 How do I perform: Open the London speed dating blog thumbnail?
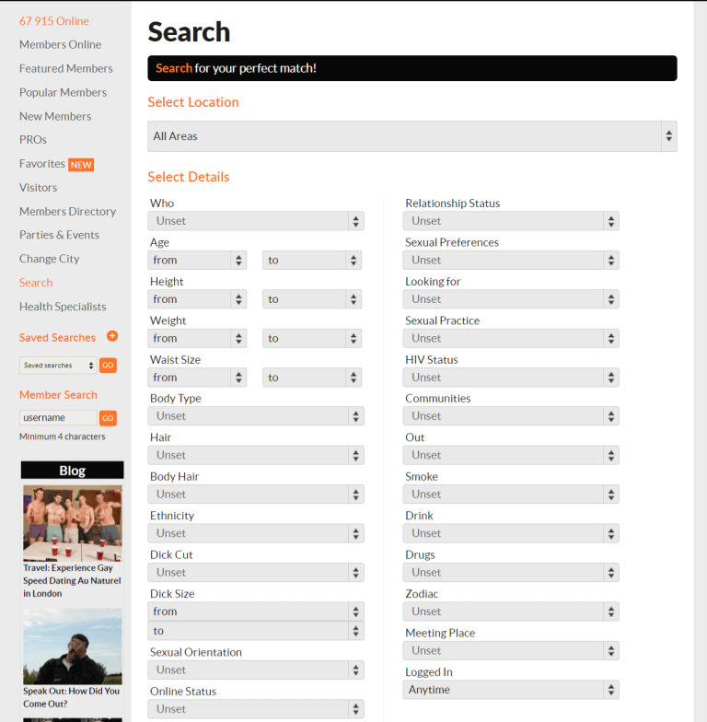(72, 522)
